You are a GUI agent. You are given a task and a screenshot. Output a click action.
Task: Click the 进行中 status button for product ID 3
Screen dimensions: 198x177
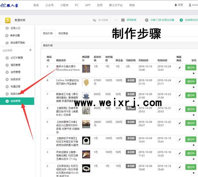191,153
